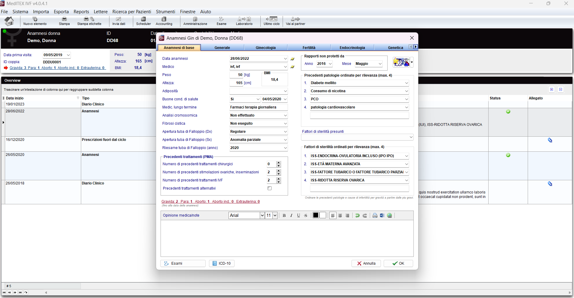
Task: Switch to the Ginecologia tab
Action: 266,47
